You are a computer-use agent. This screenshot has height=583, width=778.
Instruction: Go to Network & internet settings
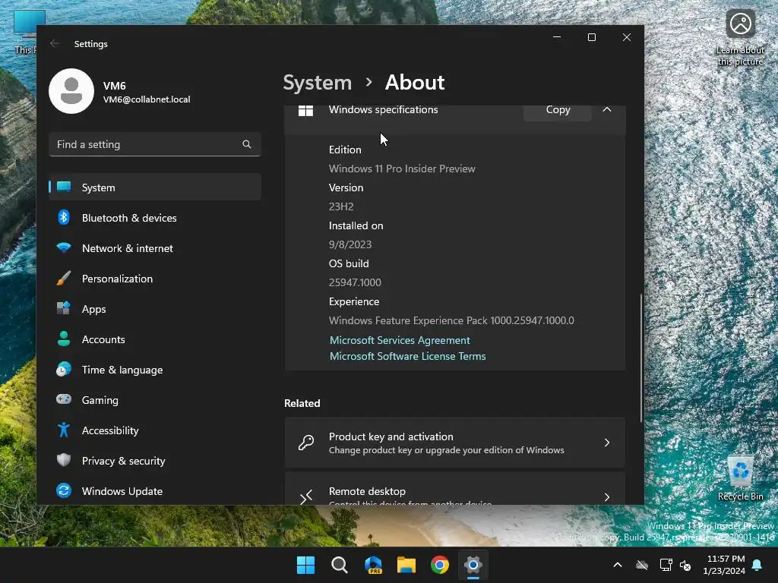tap(155, 248)
